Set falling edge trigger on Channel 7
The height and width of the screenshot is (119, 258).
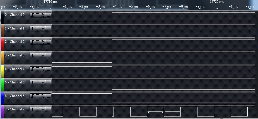(43, 110)
